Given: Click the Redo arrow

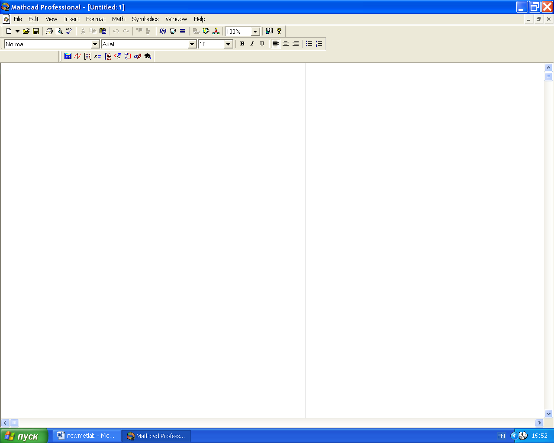Looking at the screenshot, I should 126,31.
